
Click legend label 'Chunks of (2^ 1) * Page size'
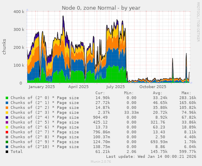pos(45,103)
